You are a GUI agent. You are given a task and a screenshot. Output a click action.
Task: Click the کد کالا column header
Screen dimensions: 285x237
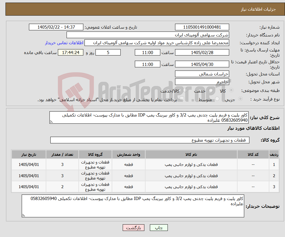click(x=253, y=154)
